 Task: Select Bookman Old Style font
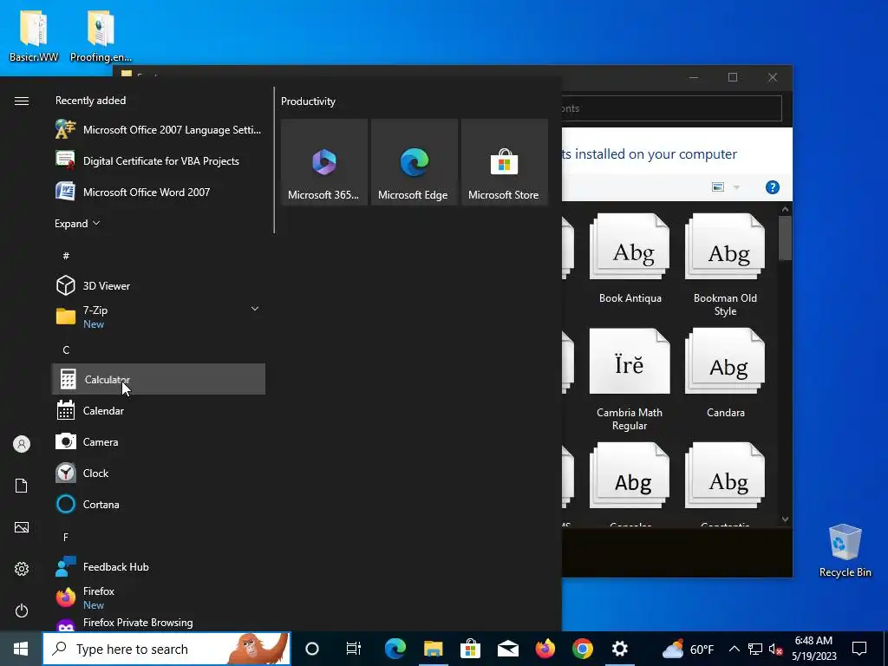(x=725, y=265)
